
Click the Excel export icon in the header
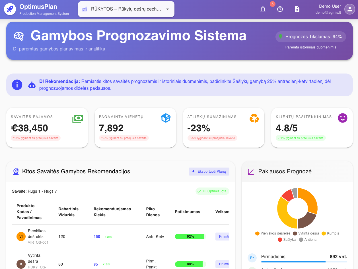(x=297, y=9)
